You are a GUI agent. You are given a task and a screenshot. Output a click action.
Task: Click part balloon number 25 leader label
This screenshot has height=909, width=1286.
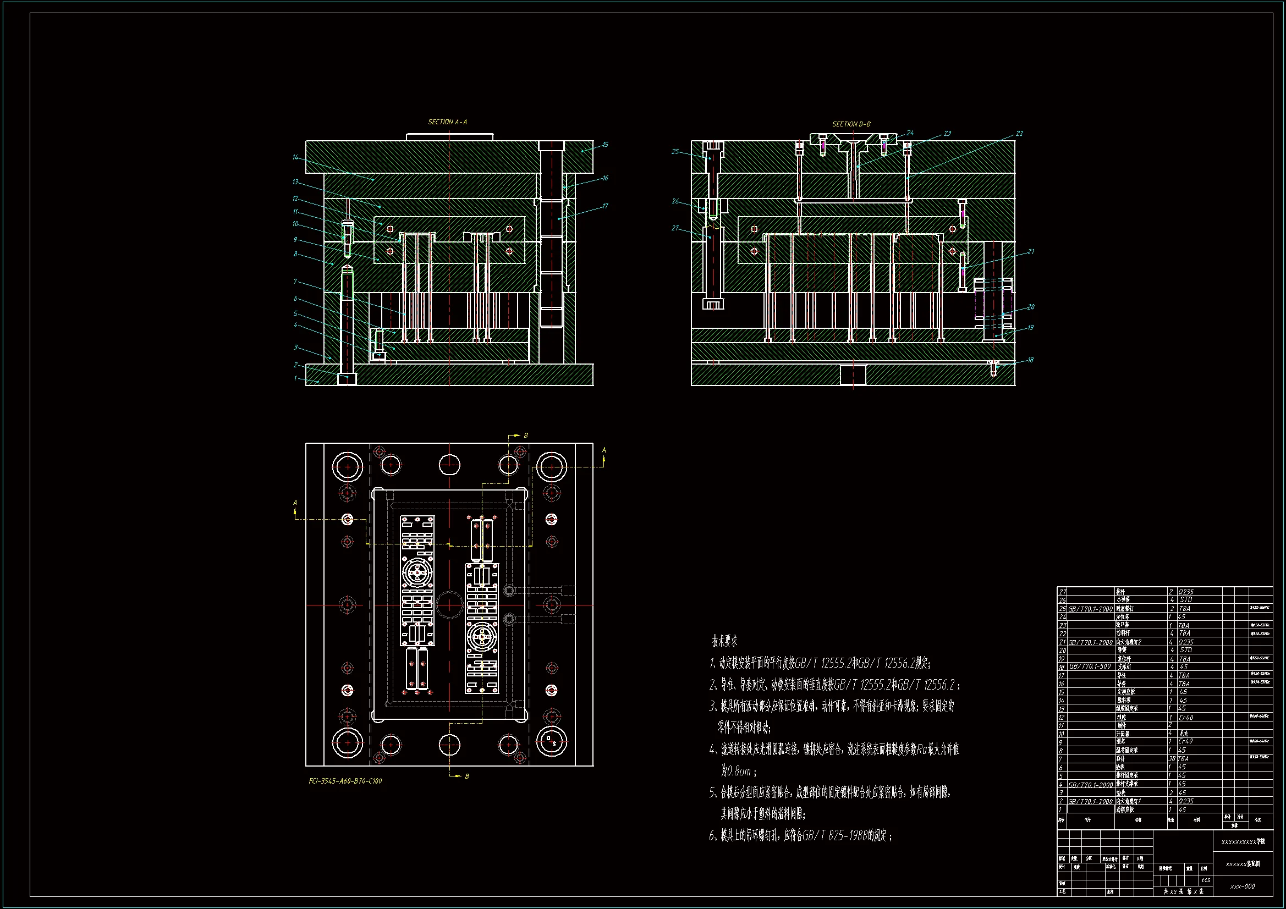pyautogui.click(x=675, y=151)
